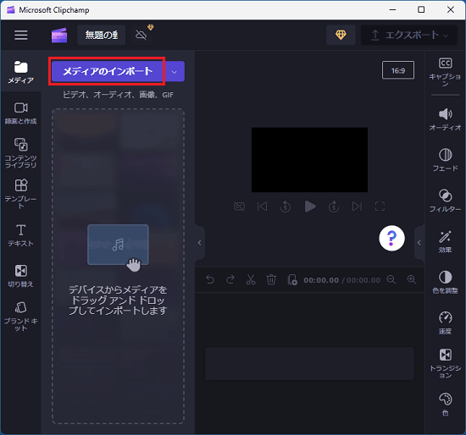Screen dimensions: 466x435
Task: Skip to the end of video
Action: [357, 206]
